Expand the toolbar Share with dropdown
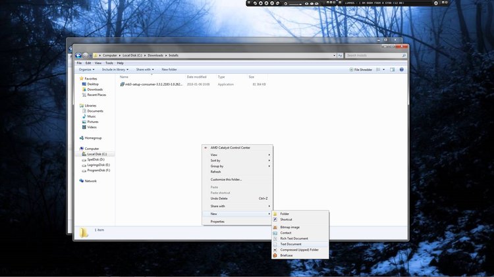Image resolution: width=494 pixels, height=277 pixels. [x=145, y=70]
